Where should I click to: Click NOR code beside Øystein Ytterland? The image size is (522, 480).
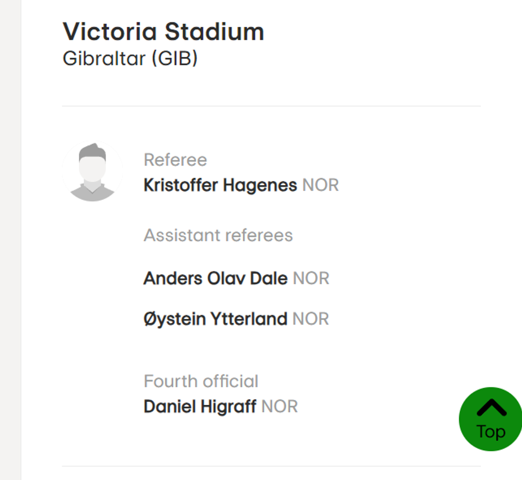tap(311, 319)
